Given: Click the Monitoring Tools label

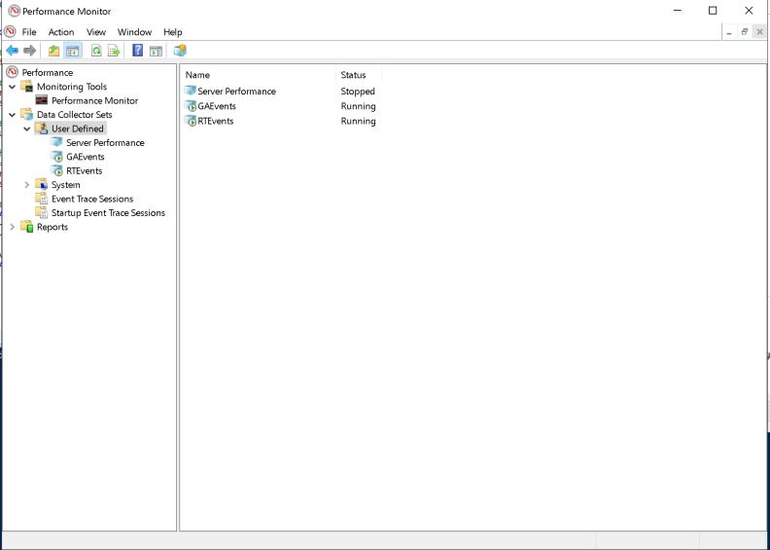Looking at the screenshot, I should [72, 87].
